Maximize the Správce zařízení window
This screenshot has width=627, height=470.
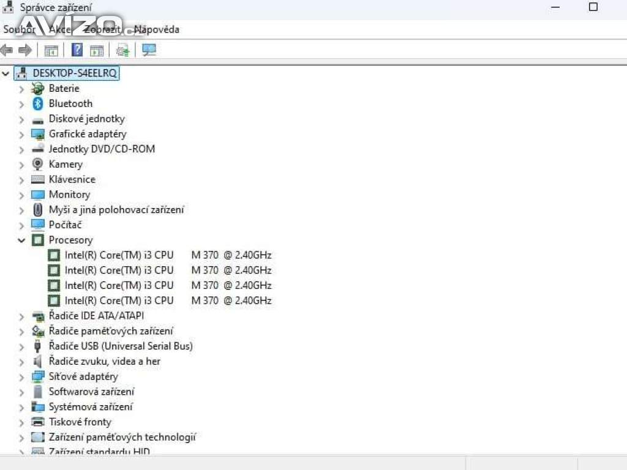(x=593, y=7)
